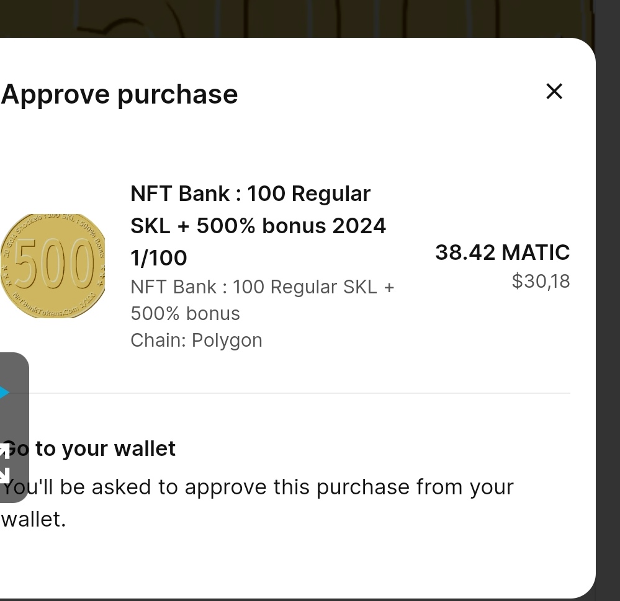
Task: Click the $30,18 dollar amount
Action: [541, 281]
